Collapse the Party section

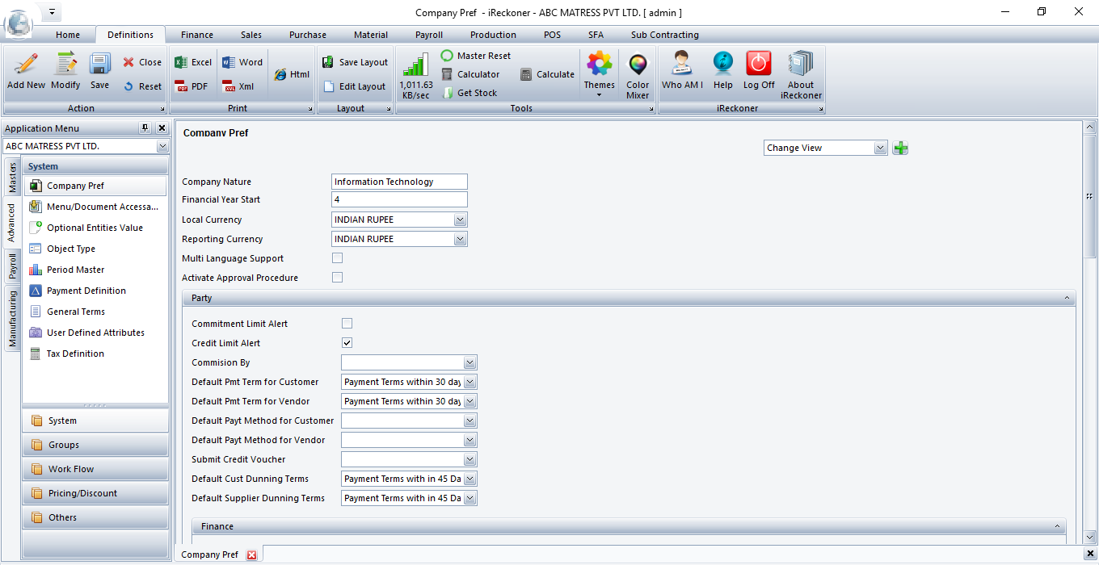point(1067,299)
